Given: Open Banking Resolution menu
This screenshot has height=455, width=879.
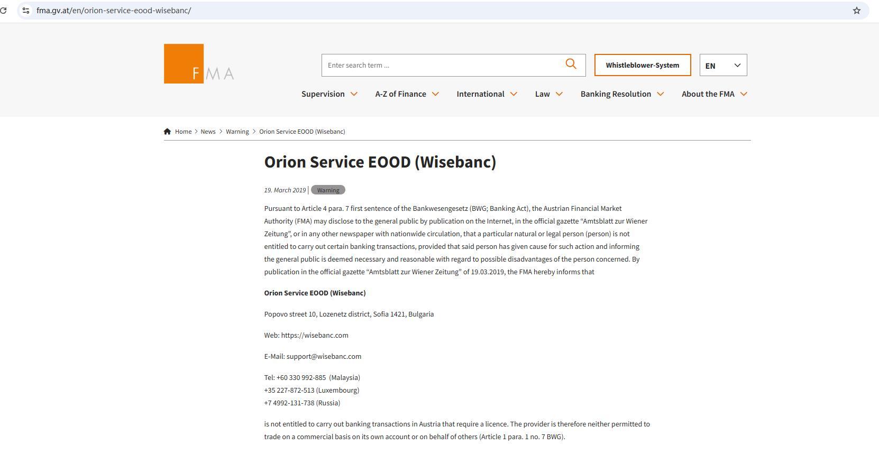Looking at the screenshot, I should pyautogui.click(x=616, y=94).
